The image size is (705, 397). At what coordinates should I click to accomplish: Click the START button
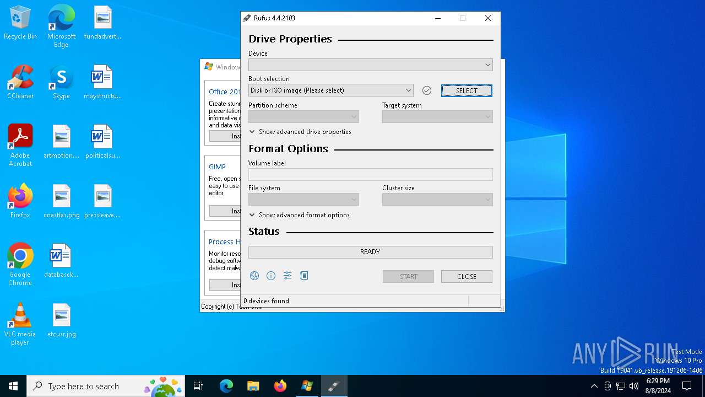pyautogui.click(x=408, y=276)
